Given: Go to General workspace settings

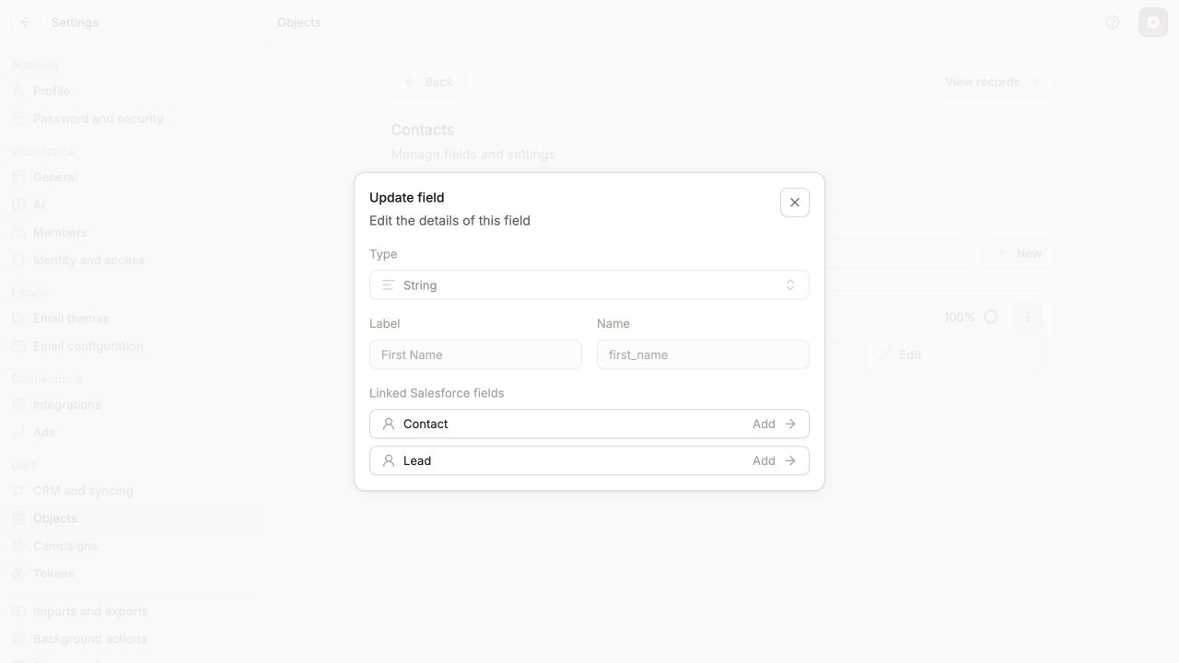Looking at the screenshot, I should pos(134,177).
